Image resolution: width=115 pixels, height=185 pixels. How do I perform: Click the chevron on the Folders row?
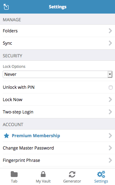pyautogui.click(x=110, y=31)
